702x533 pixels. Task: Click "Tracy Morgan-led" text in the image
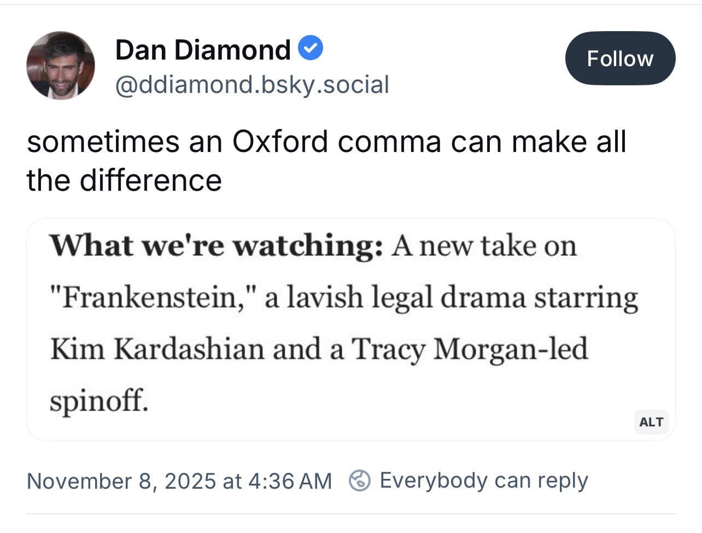coord(469,349)
